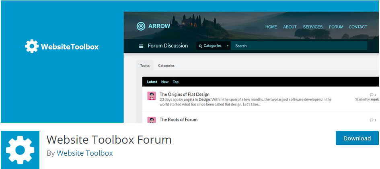This screenshot has width=380, height=169.
Task: Click the Arrow target logo icon
Action: pos(141,26)
